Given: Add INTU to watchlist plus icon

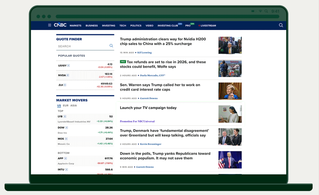Looking at the screenshot, I should 66,169.
